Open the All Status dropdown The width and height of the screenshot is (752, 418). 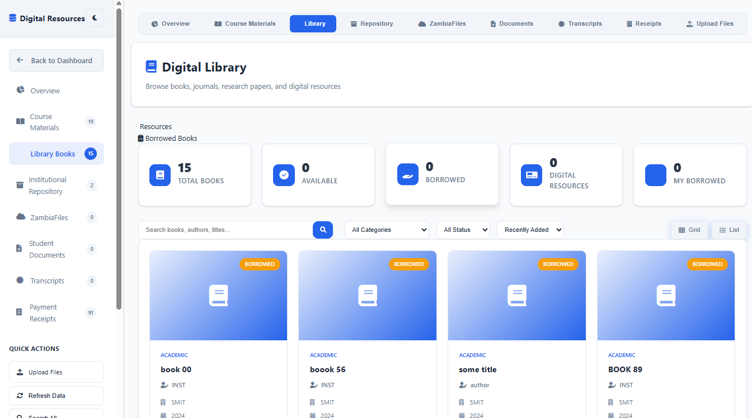pyautogui.click(x=463, y=230)
